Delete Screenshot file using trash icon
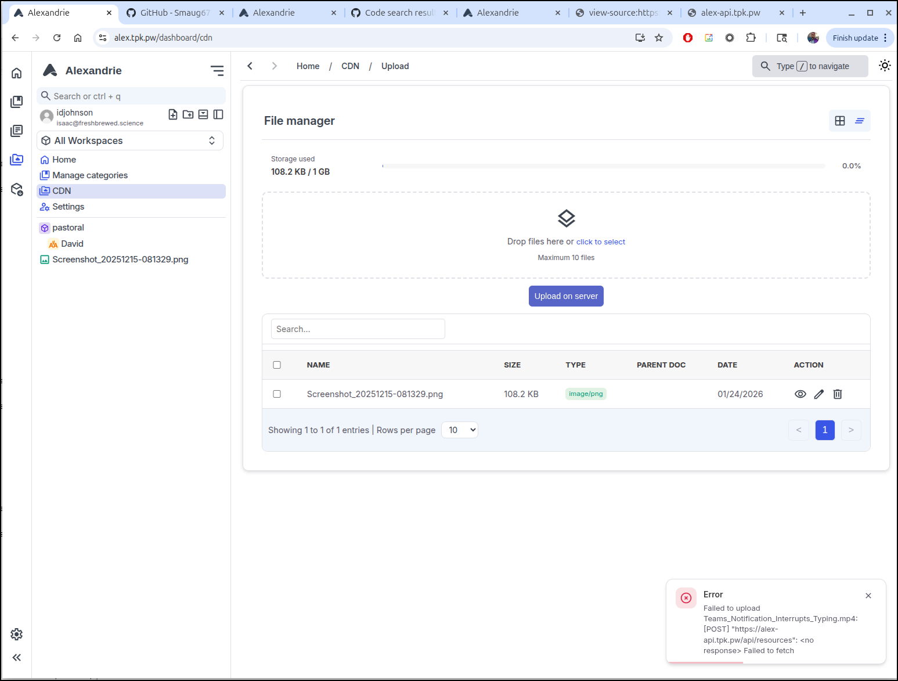Image resolution: width=898 pixels, height=681 pixels. click(x=837, y=394)
